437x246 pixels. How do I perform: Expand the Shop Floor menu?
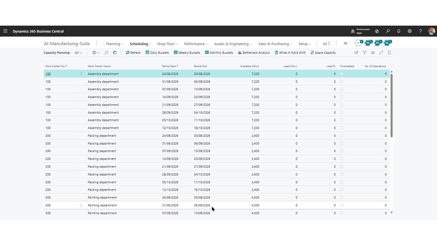tap(168, 44)
